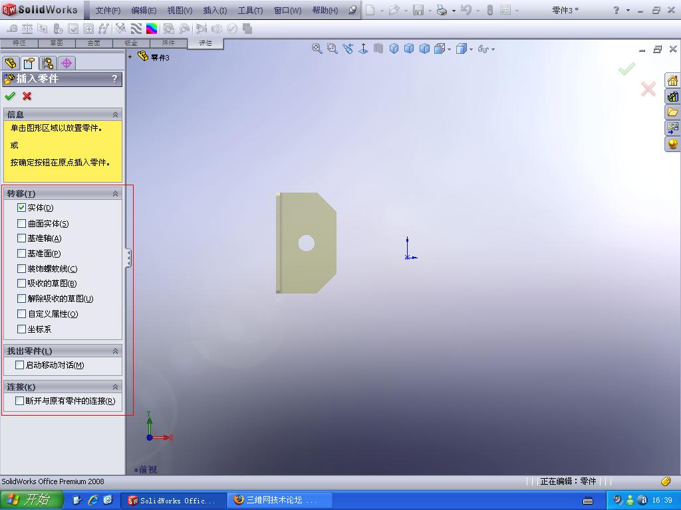
Task: Click the Draft Analysis icon
Action: 168,29
